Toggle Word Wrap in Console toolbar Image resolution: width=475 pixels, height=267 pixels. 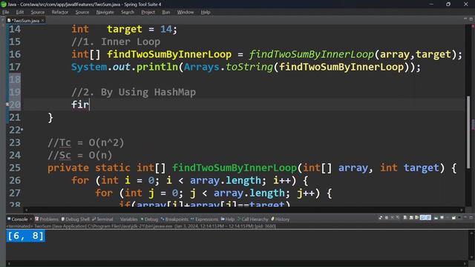417,217
